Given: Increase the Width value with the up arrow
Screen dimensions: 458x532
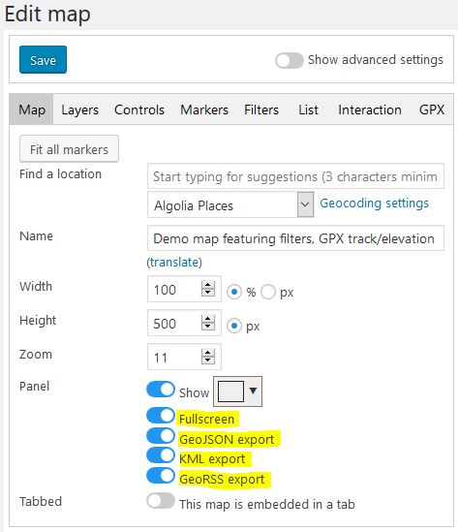Looking at the screenshot, I should pyautogui.click(x=208, y=285).
